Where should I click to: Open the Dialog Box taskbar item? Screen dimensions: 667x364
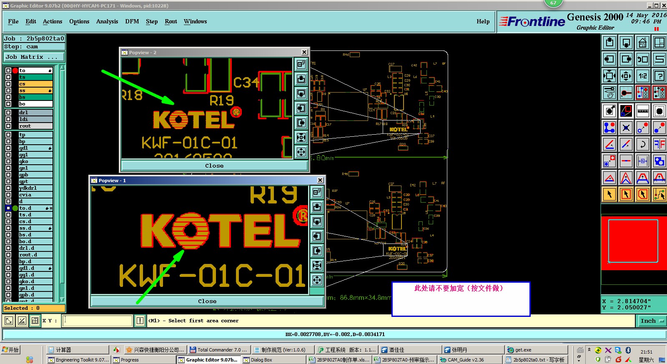tap(273, 360)
